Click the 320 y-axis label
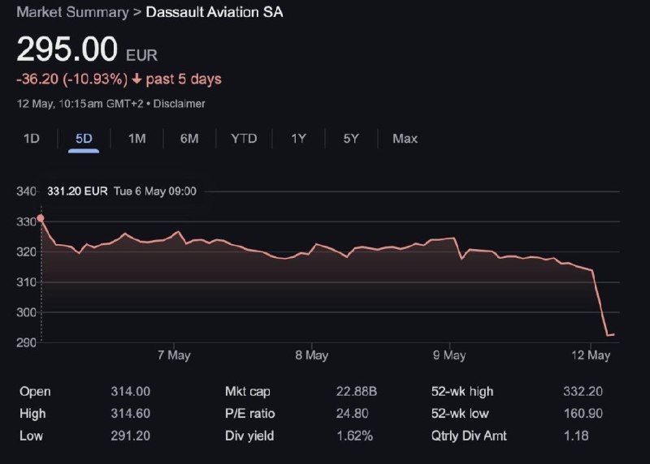Image resolution: width=650 pixels, height=464 pixels. 26,251
